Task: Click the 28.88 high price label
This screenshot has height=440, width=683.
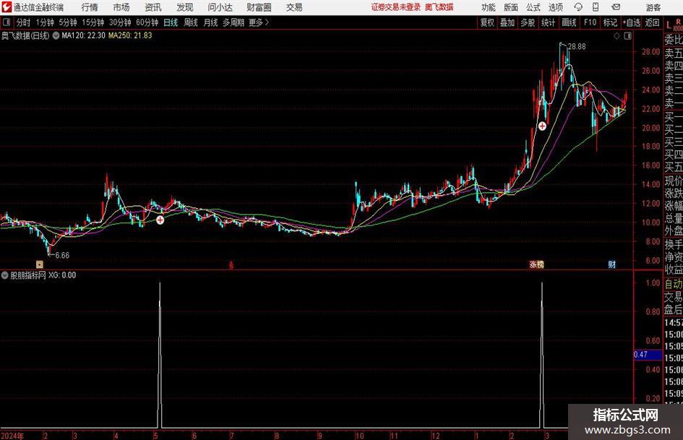Action: click(577, 46)
